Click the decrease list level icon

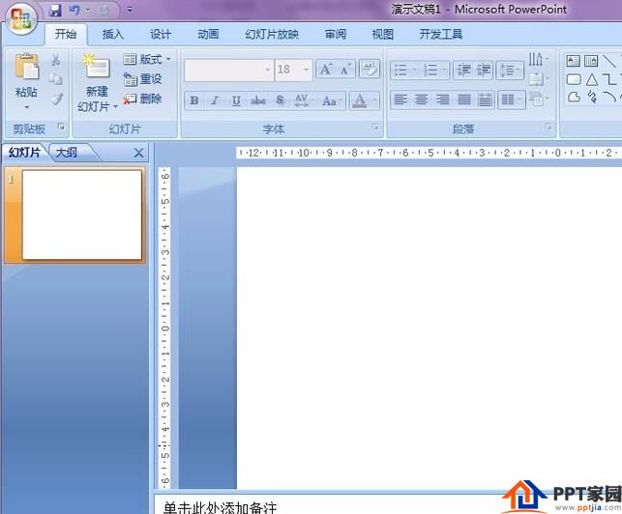coord(463,71)
